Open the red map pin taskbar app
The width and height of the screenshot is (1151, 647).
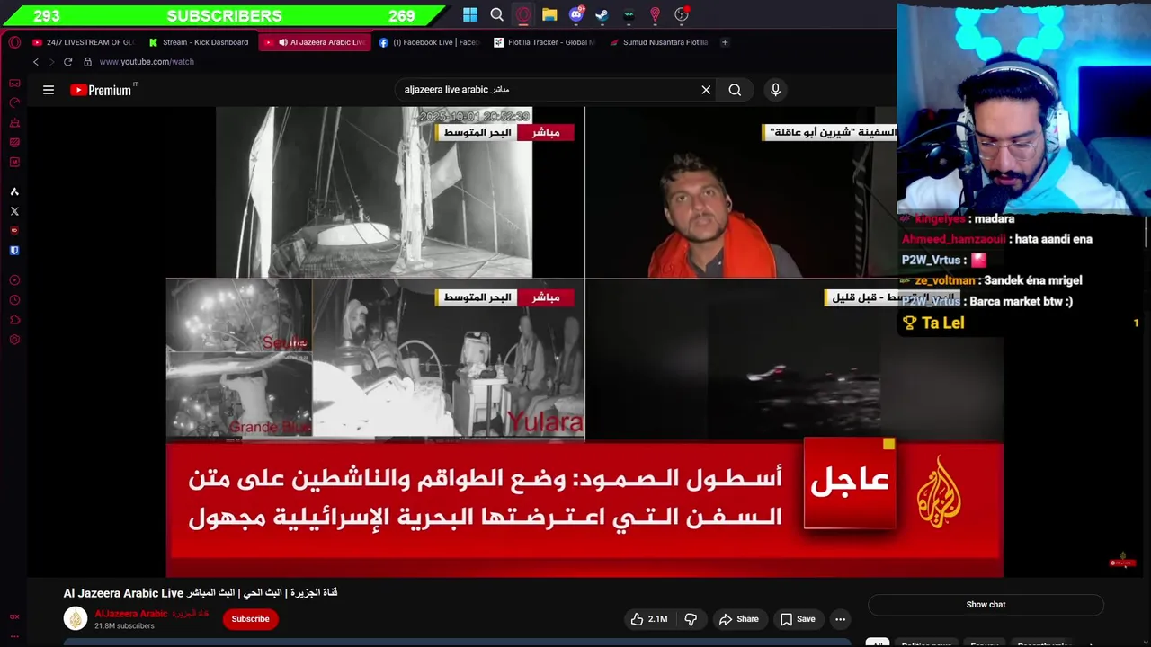pos(656,14)
